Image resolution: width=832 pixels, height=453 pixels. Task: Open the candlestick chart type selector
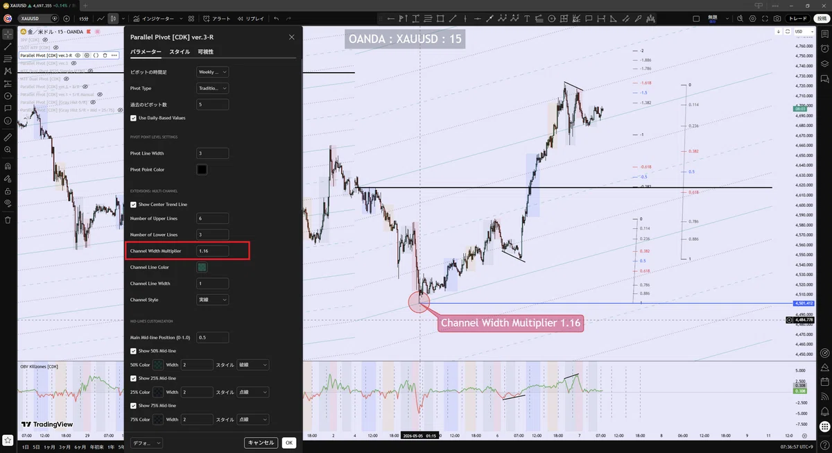[x=114, y=19]
